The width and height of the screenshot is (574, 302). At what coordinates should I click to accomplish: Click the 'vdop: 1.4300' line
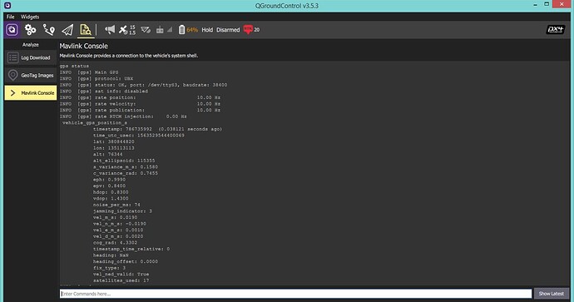(111, 198)
